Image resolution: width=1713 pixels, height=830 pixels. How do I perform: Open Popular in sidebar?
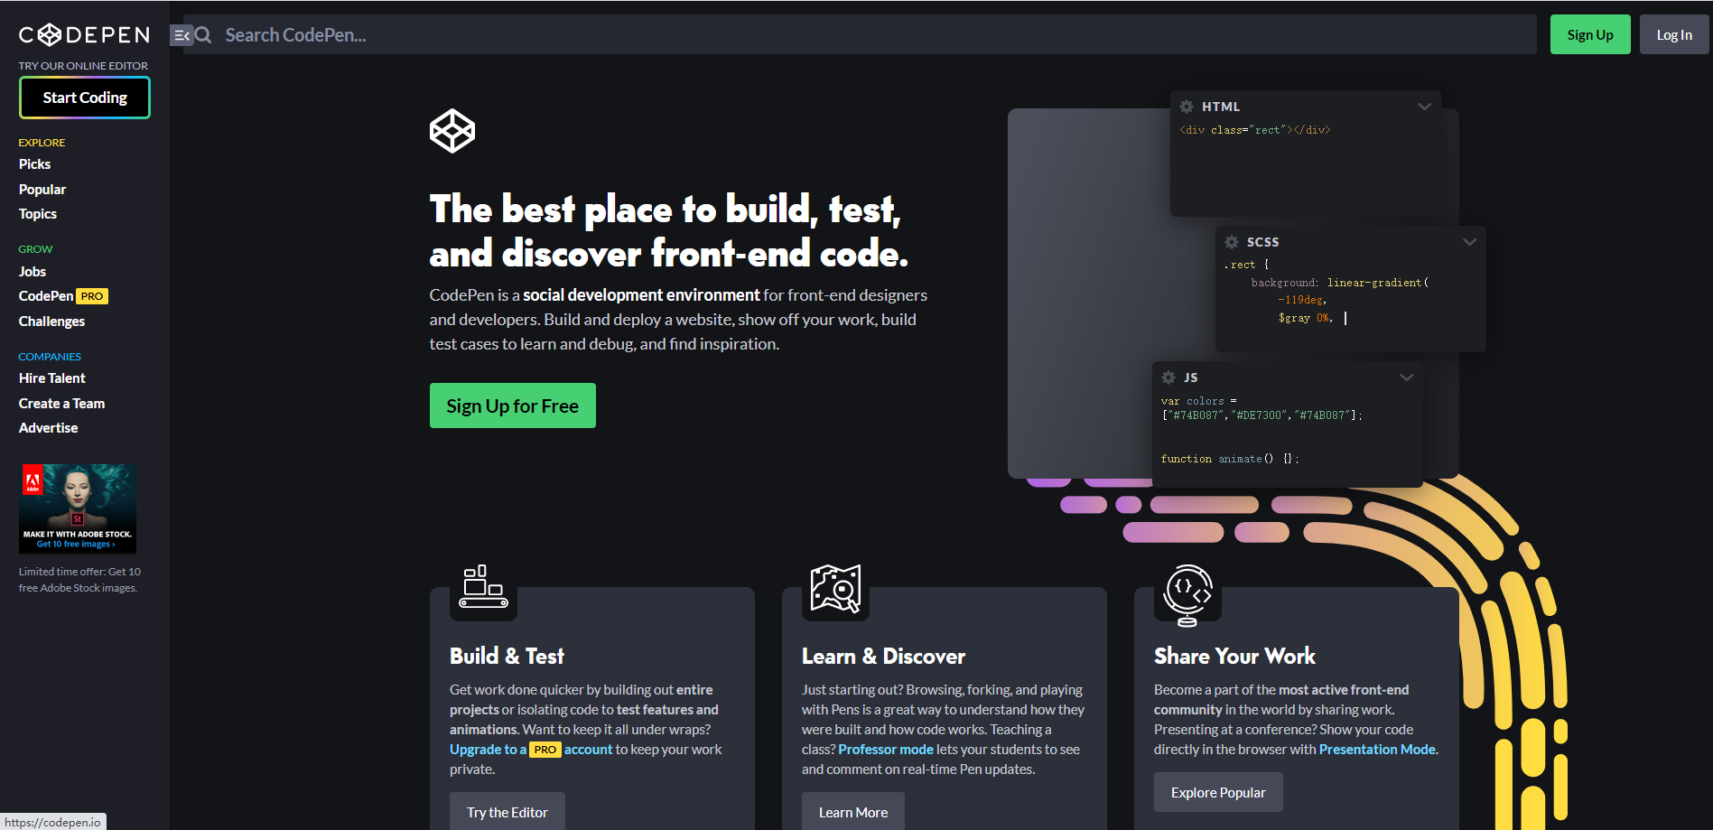click(42, 190)
